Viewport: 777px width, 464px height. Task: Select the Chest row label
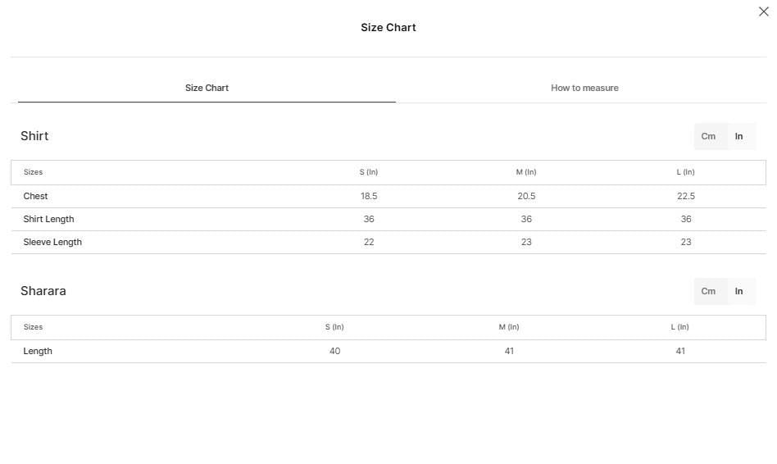(x=35, y=196)
